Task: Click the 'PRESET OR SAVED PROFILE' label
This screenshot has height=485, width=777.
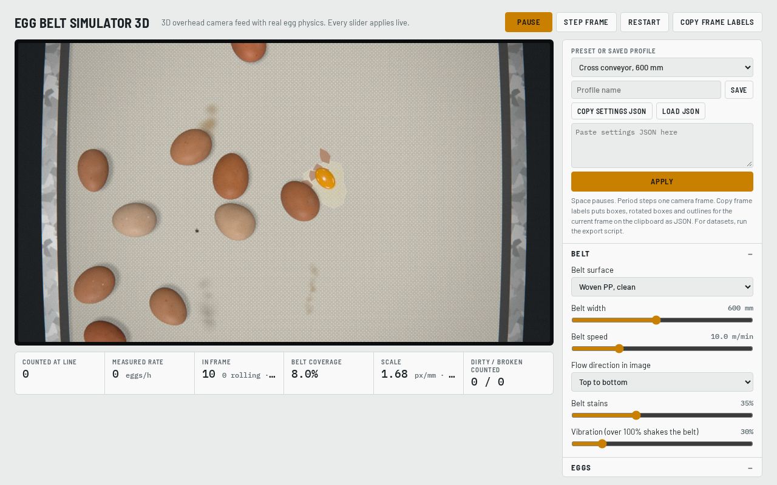Action: coord(613,51)
